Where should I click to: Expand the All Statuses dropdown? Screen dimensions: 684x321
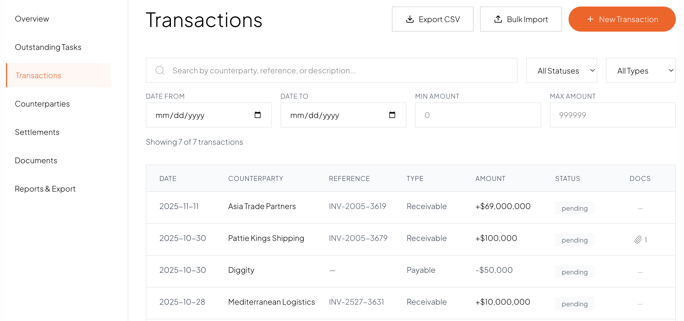click(x=561, y=71)
